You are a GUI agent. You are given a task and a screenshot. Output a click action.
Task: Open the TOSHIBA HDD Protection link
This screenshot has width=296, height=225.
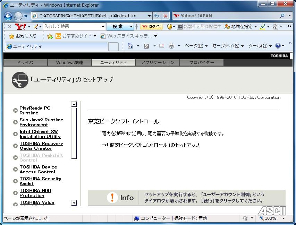[35, 193]
